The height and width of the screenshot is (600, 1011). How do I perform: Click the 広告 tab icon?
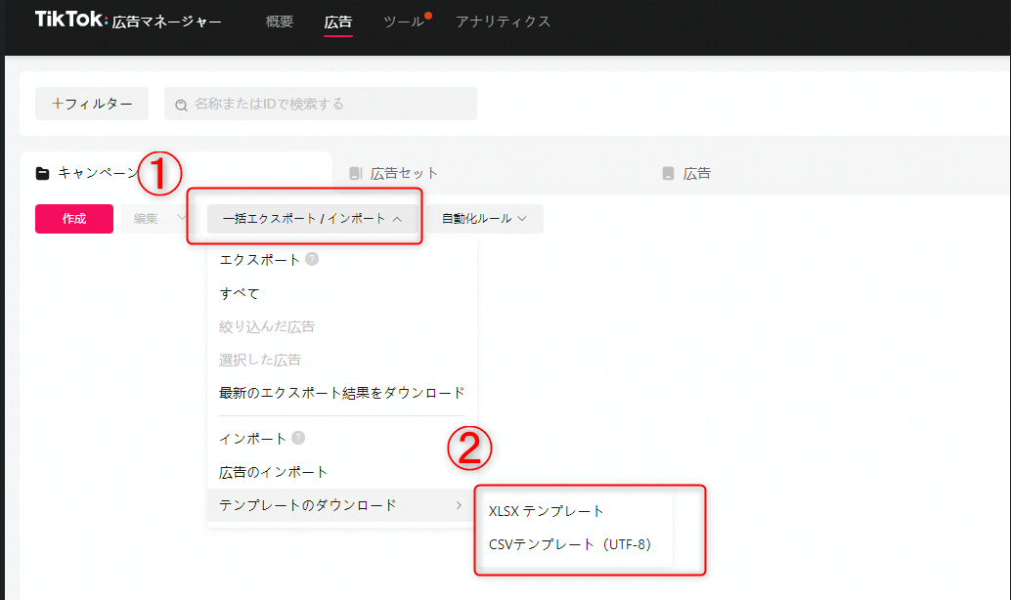(x=668, y=174)
